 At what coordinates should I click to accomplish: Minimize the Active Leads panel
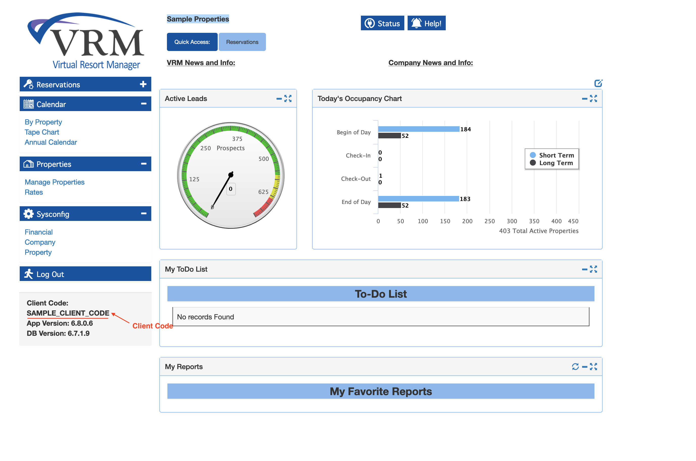click(x=279, y=99)
